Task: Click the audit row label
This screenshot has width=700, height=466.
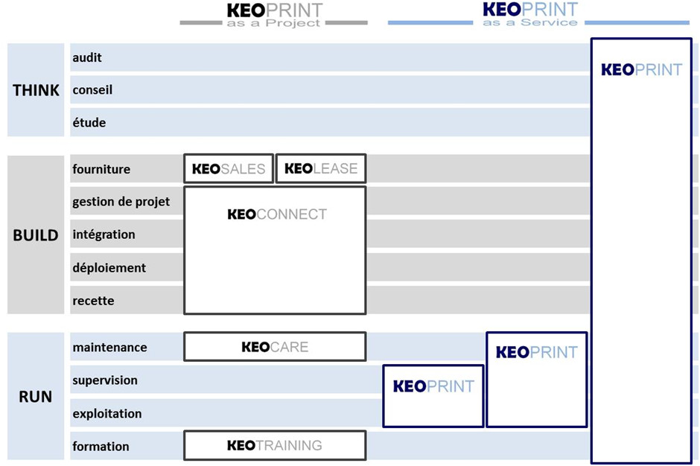Action: point(87,57)
